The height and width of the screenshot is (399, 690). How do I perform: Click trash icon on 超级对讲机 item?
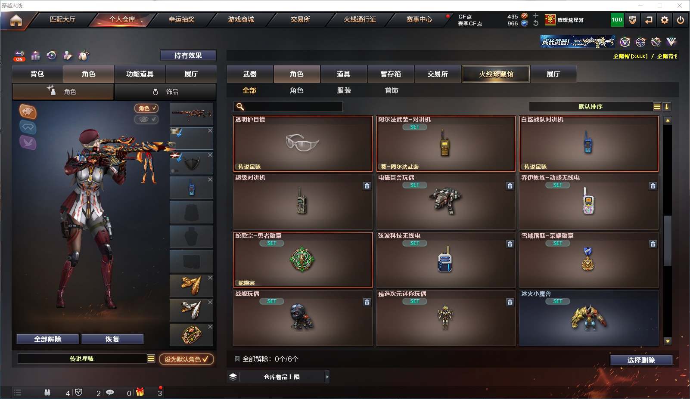pos(367,186)
